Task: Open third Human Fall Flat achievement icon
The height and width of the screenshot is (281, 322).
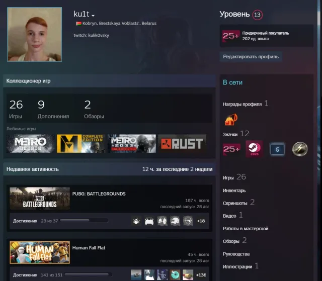Action: click(x=162, y=275)
